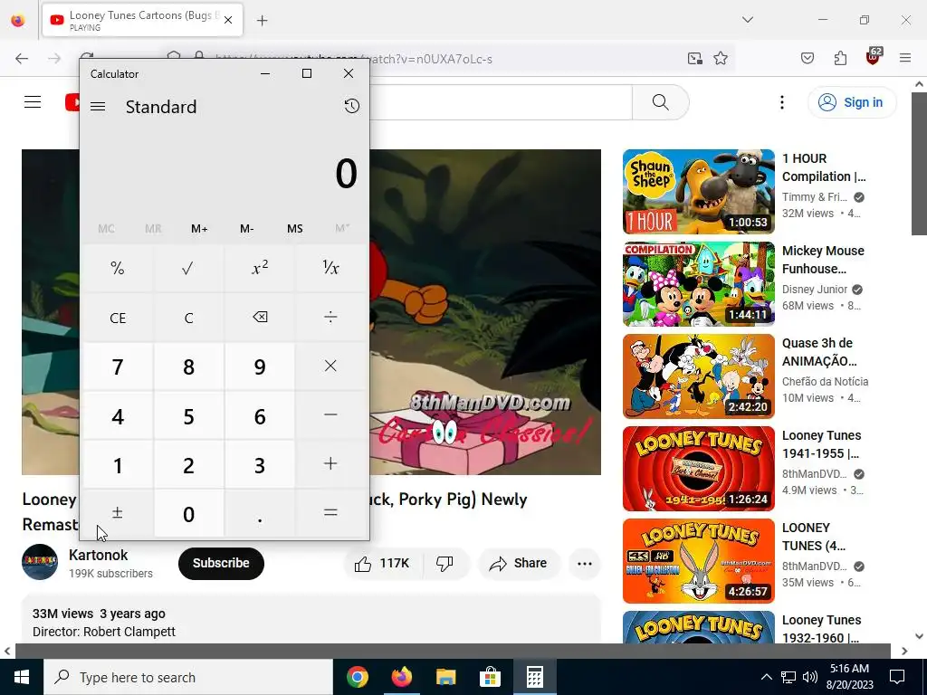Open Shaun the Sheep 1 HOUR thumbnail
927x695 pixels.
pos(698,192)
